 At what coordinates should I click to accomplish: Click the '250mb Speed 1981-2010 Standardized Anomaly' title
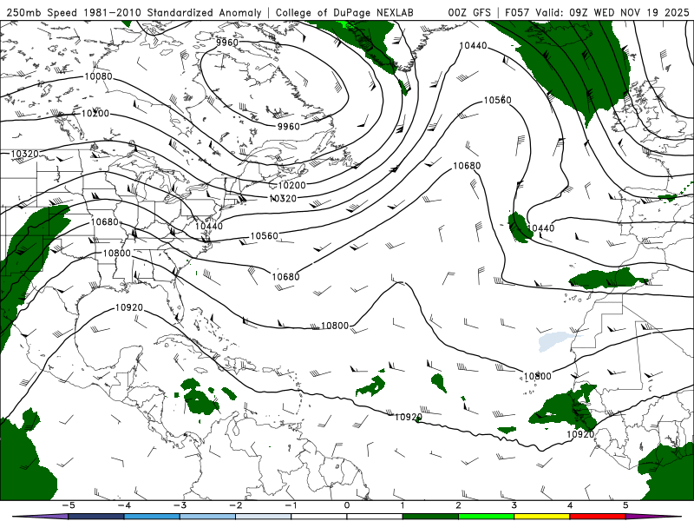(134, 12)
